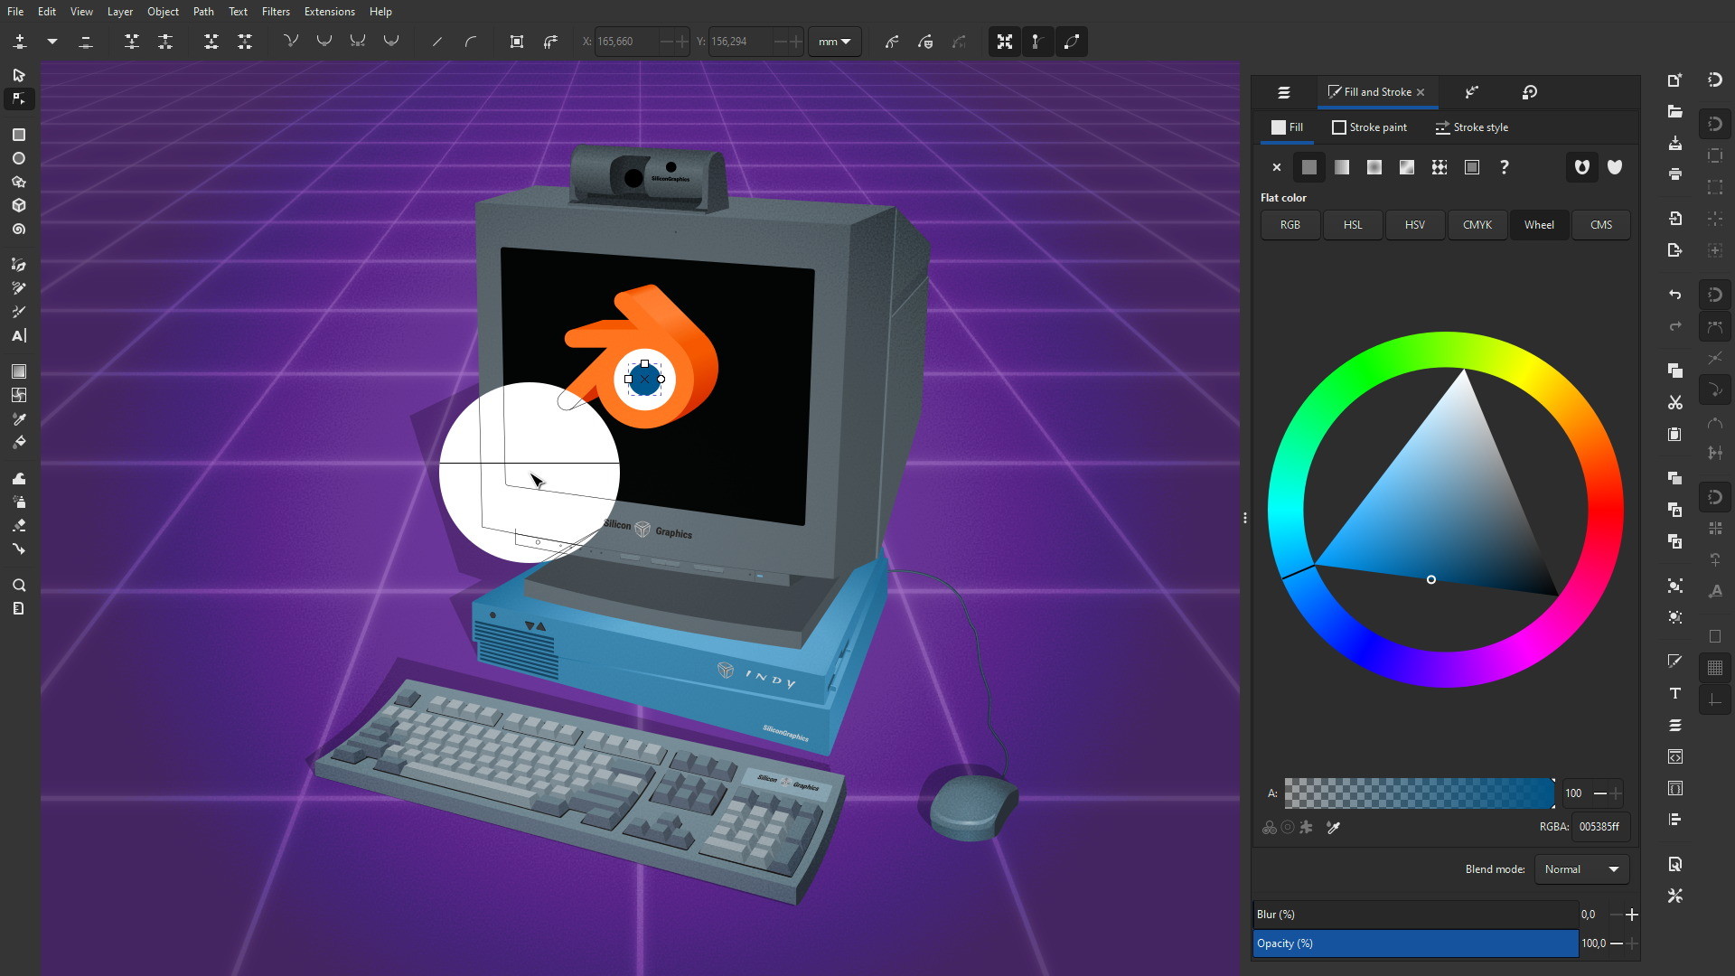The width and height of the screenshot is (1735, 976).
Task: Select the Text tool in toolbox
Action: tap(18, 336)
